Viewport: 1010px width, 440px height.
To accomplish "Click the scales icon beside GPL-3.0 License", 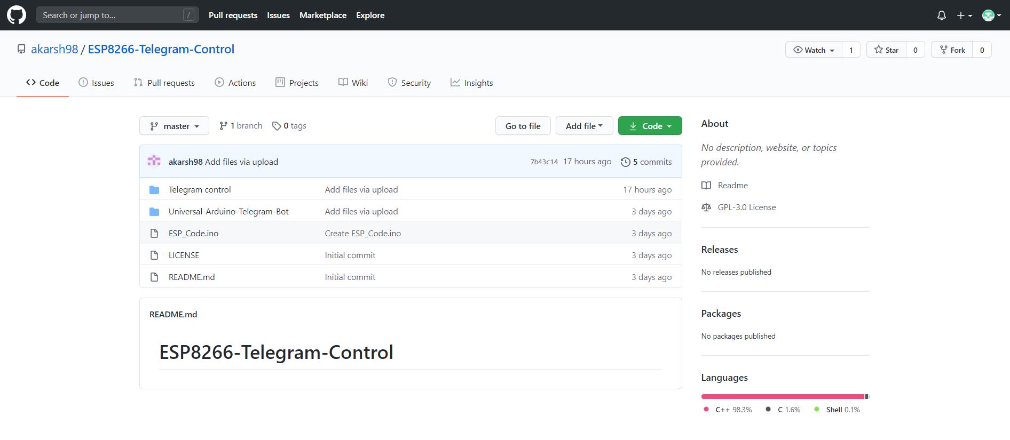I will [x=706, y=207].
